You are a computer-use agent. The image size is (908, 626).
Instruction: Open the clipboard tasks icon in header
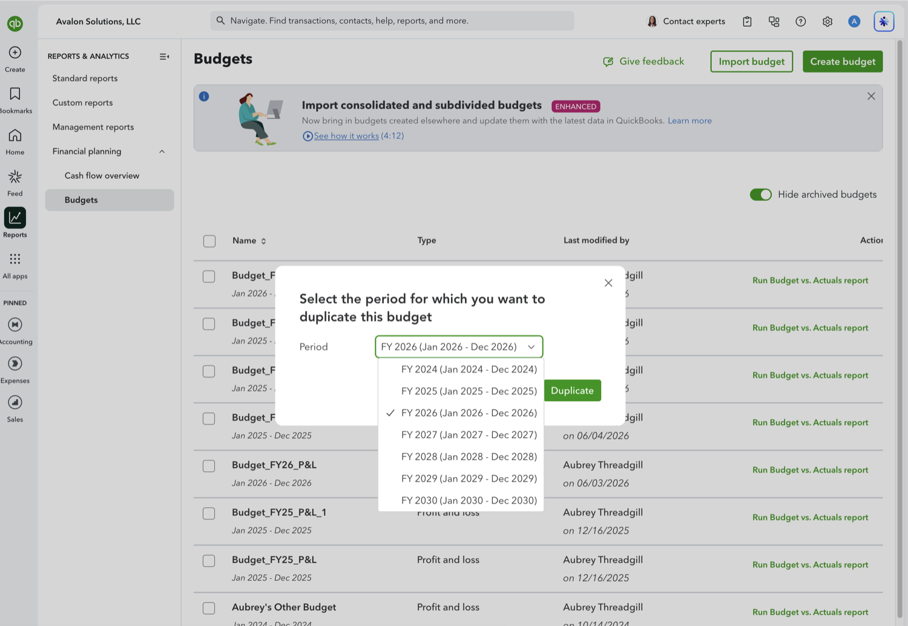coord(747,21)
